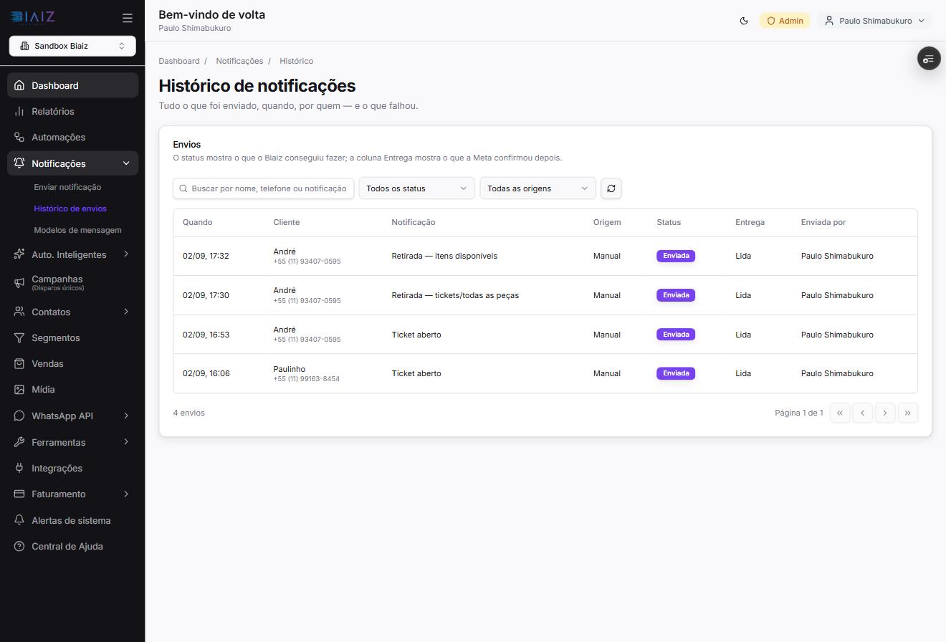
Task: Jump to first page of envios
Action: point(840,413)
